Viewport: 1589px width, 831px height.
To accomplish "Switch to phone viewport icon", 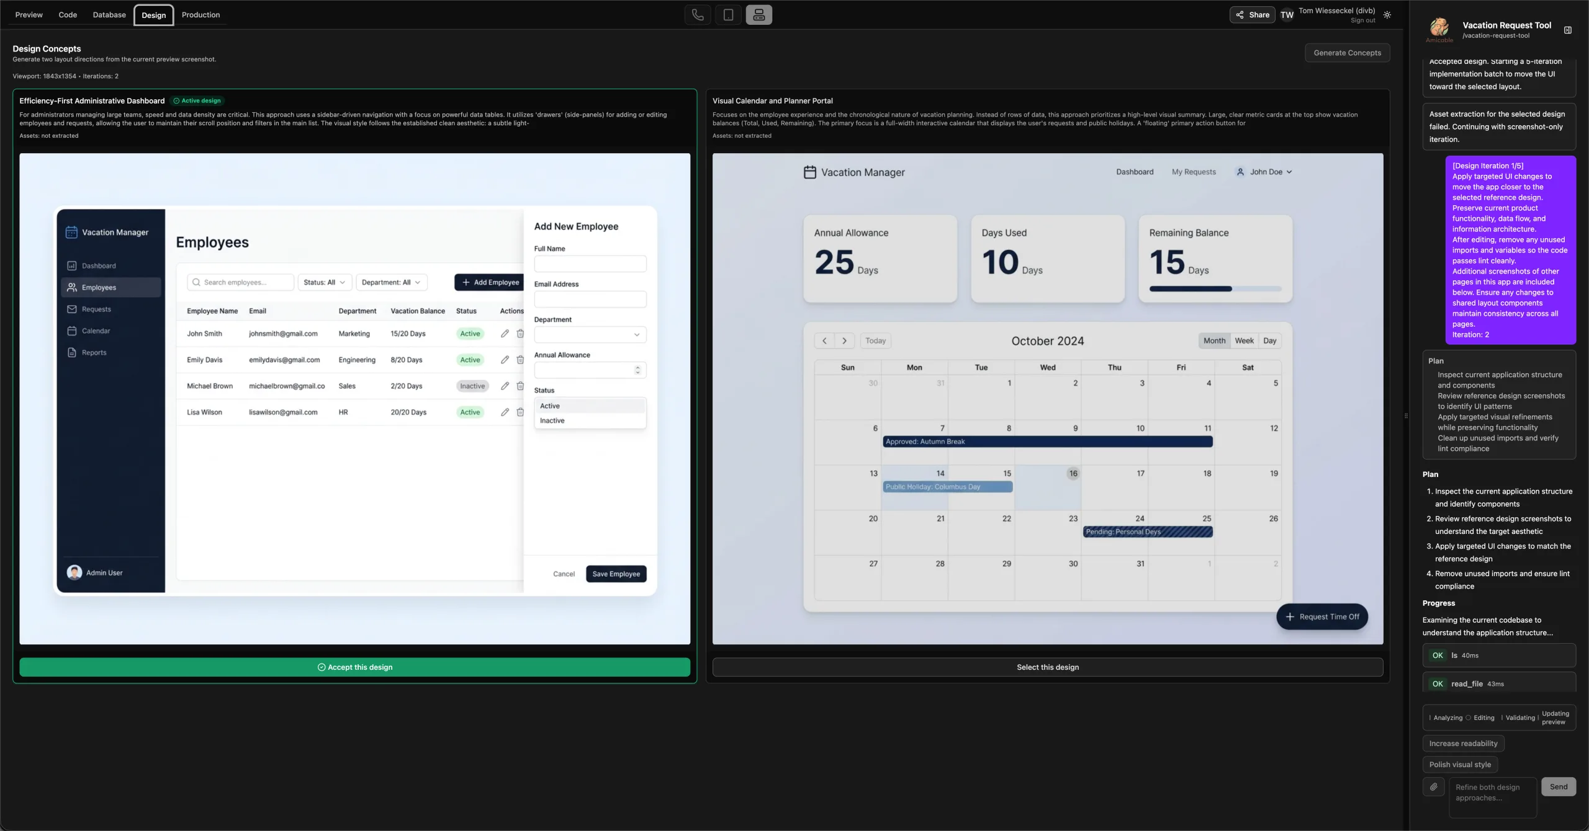I will click(698, 15).
